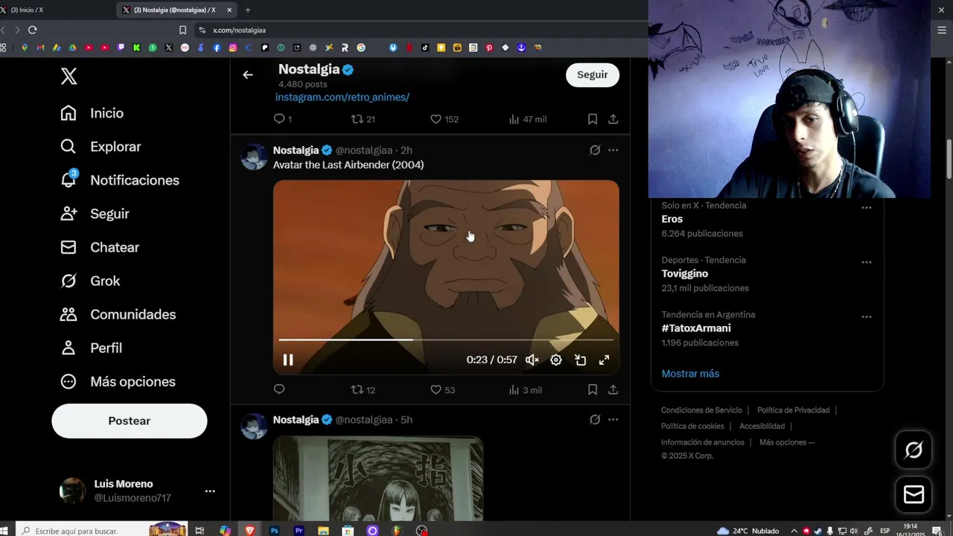
Task: Open Photoshop from taskbar
Action: click(x=274, y=531)
